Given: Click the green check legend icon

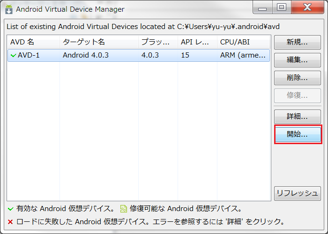Looking at the screenshot, I should (x=10, y=209).
